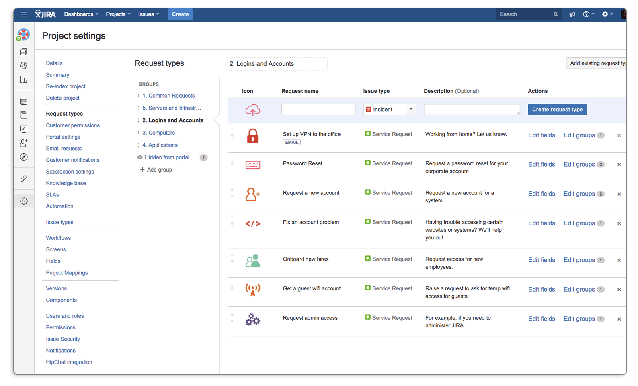Open the Workflows settings link
This screenshot has width=638, height=386.
(x=58, y=238)
